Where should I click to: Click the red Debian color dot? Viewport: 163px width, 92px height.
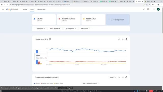click(x=59, y=19)
